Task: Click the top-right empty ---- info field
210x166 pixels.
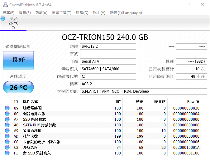Action: (192, 46)
